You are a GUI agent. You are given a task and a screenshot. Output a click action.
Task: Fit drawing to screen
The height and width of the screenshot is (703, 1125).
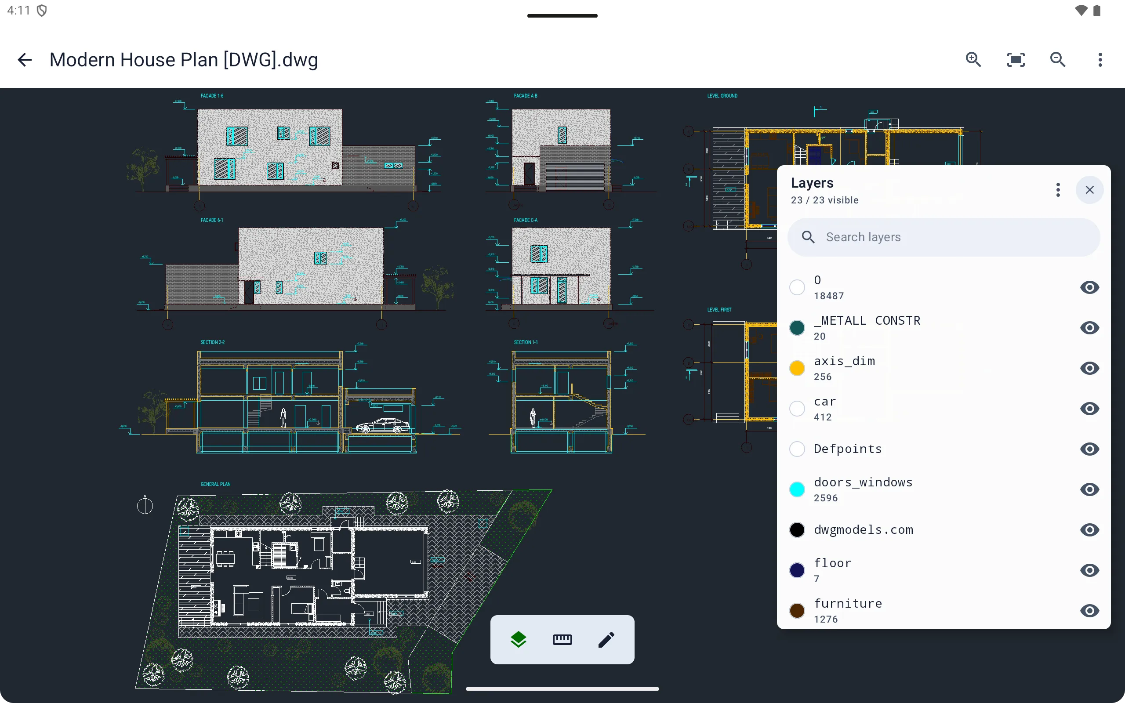[1016, 59]
